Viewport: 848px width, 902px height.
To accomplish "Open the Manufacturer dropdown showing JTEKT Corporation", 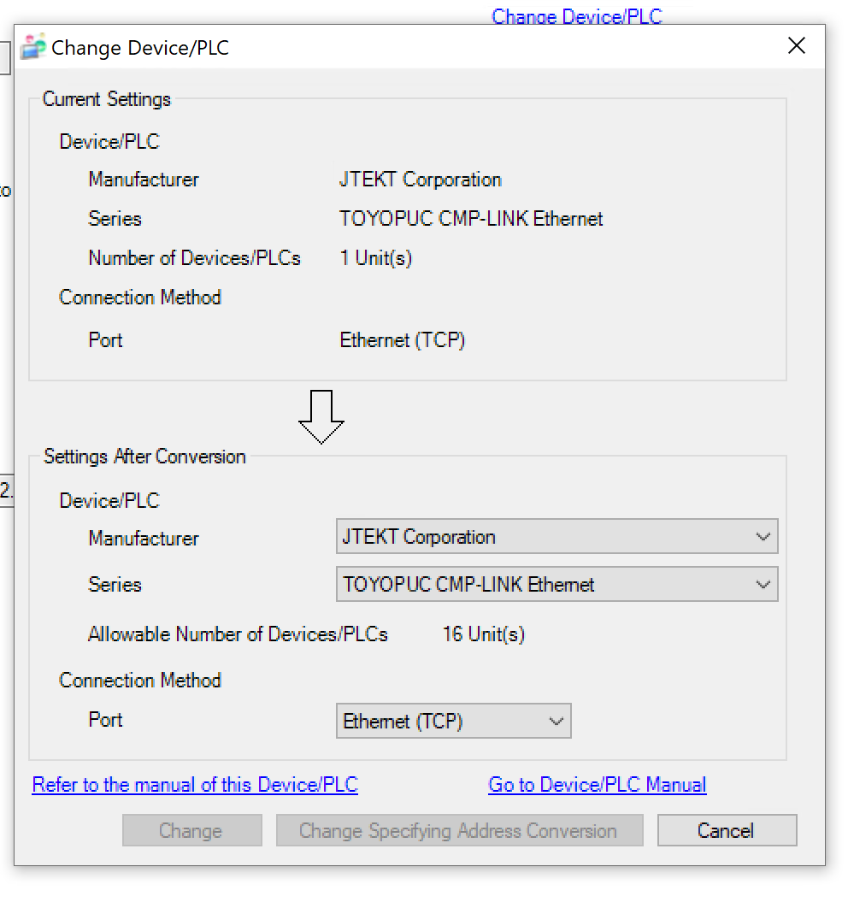I will 556,538.
